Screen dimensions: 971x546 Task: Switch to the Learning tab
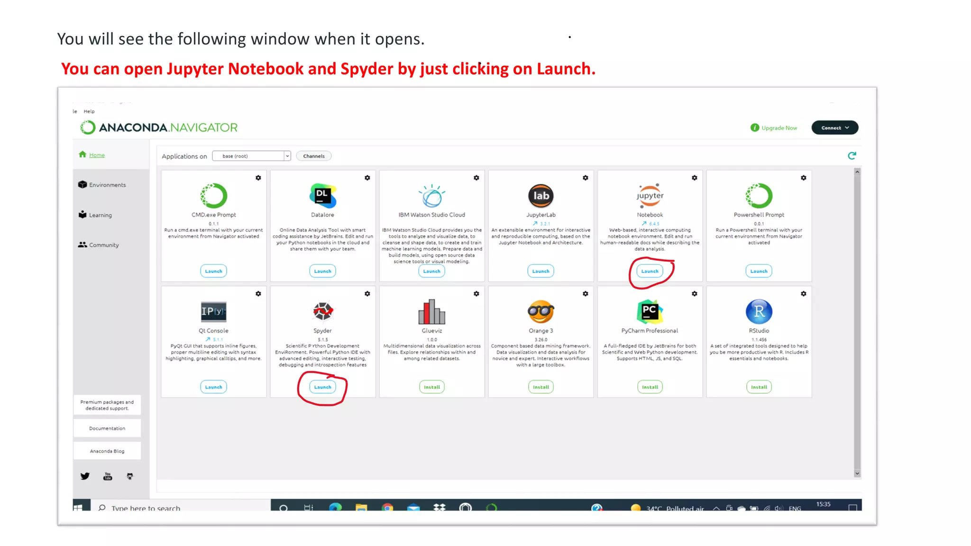tap(100, 215)
